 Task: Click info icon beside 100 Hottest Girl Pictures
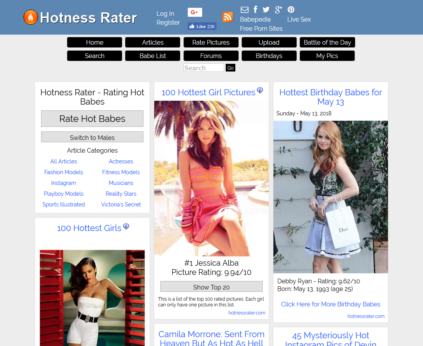260,90
